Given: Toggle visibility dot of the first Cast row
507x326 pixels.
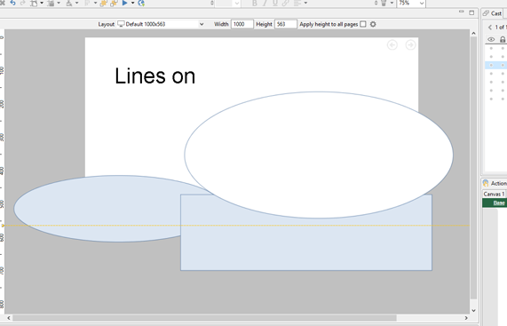Looking at the screenshot, I should coord(491,49).
